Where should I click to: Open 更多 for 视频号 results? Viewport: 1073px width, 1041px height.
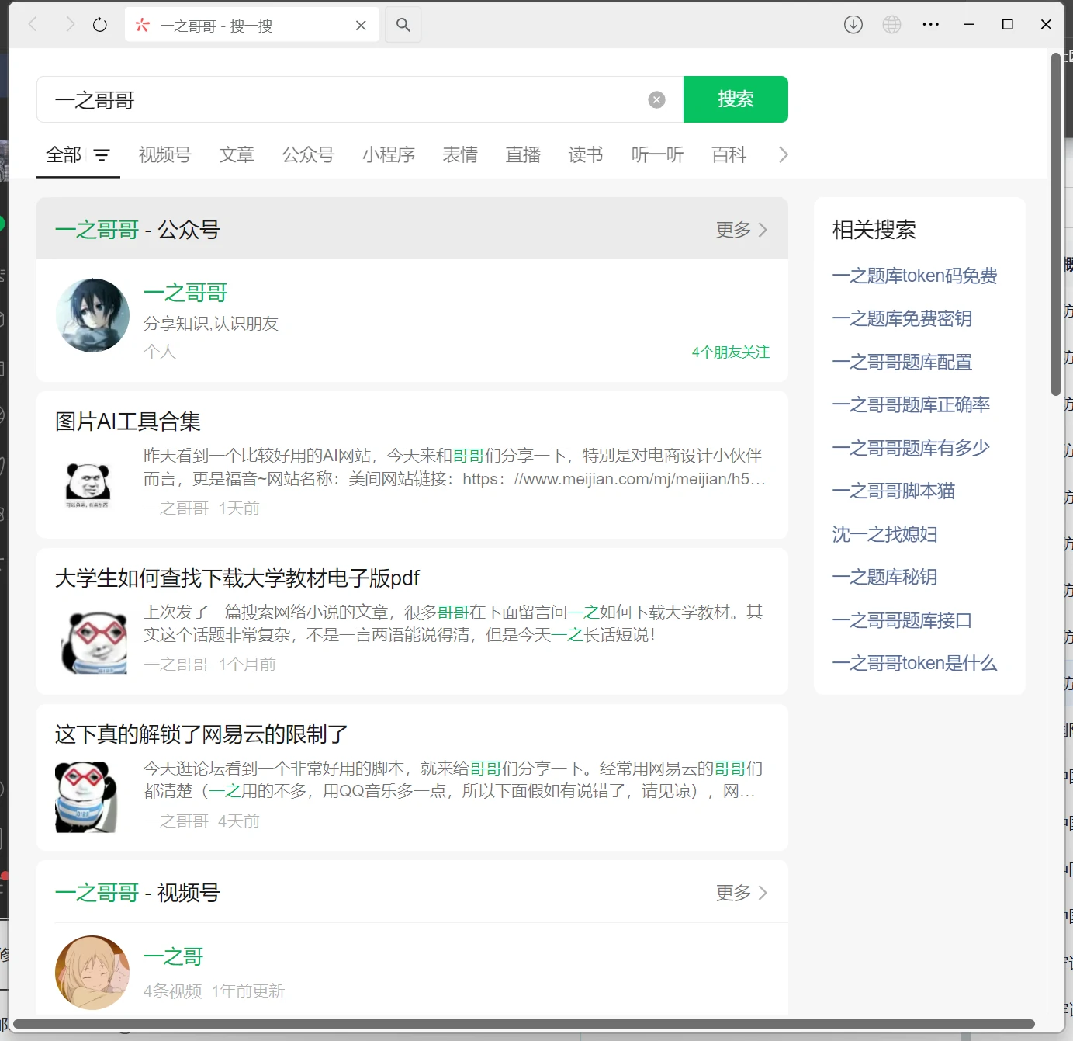[739, 893]
